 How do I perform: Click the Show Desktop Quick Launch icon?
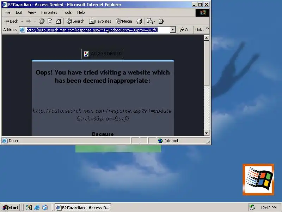(29, 207)
